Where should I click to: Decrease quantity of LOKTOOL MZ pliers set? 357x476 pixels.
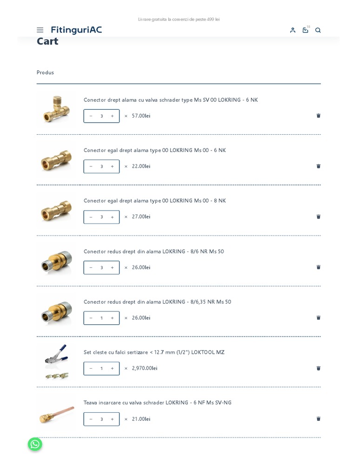point(91,369)
